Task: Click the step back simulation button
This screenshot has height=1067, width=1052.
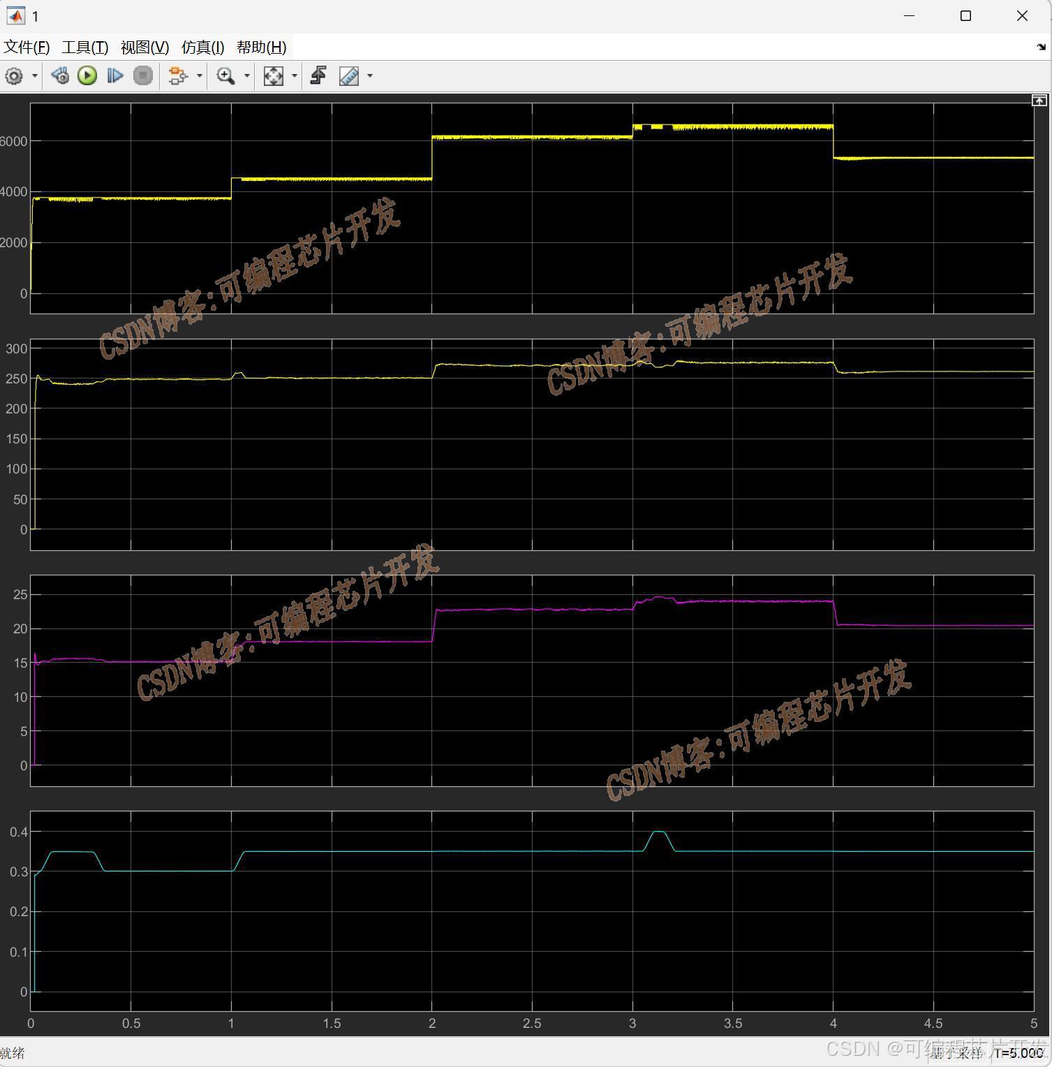Action: pyautogui.click(x=60, y=76)
